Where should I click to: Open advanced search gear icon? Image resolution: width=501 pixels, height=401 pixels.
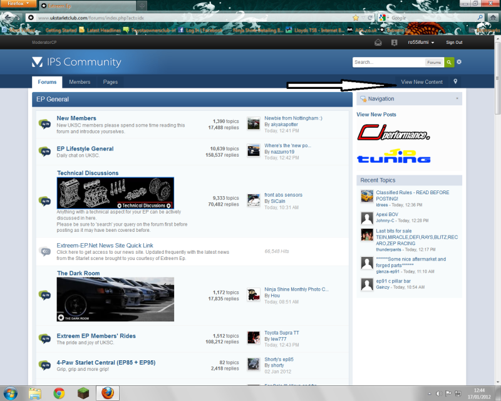(x=459, y=62)
